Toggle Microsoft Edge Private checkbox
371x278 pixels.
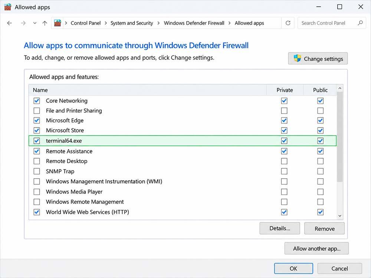(x=284, y=120)
